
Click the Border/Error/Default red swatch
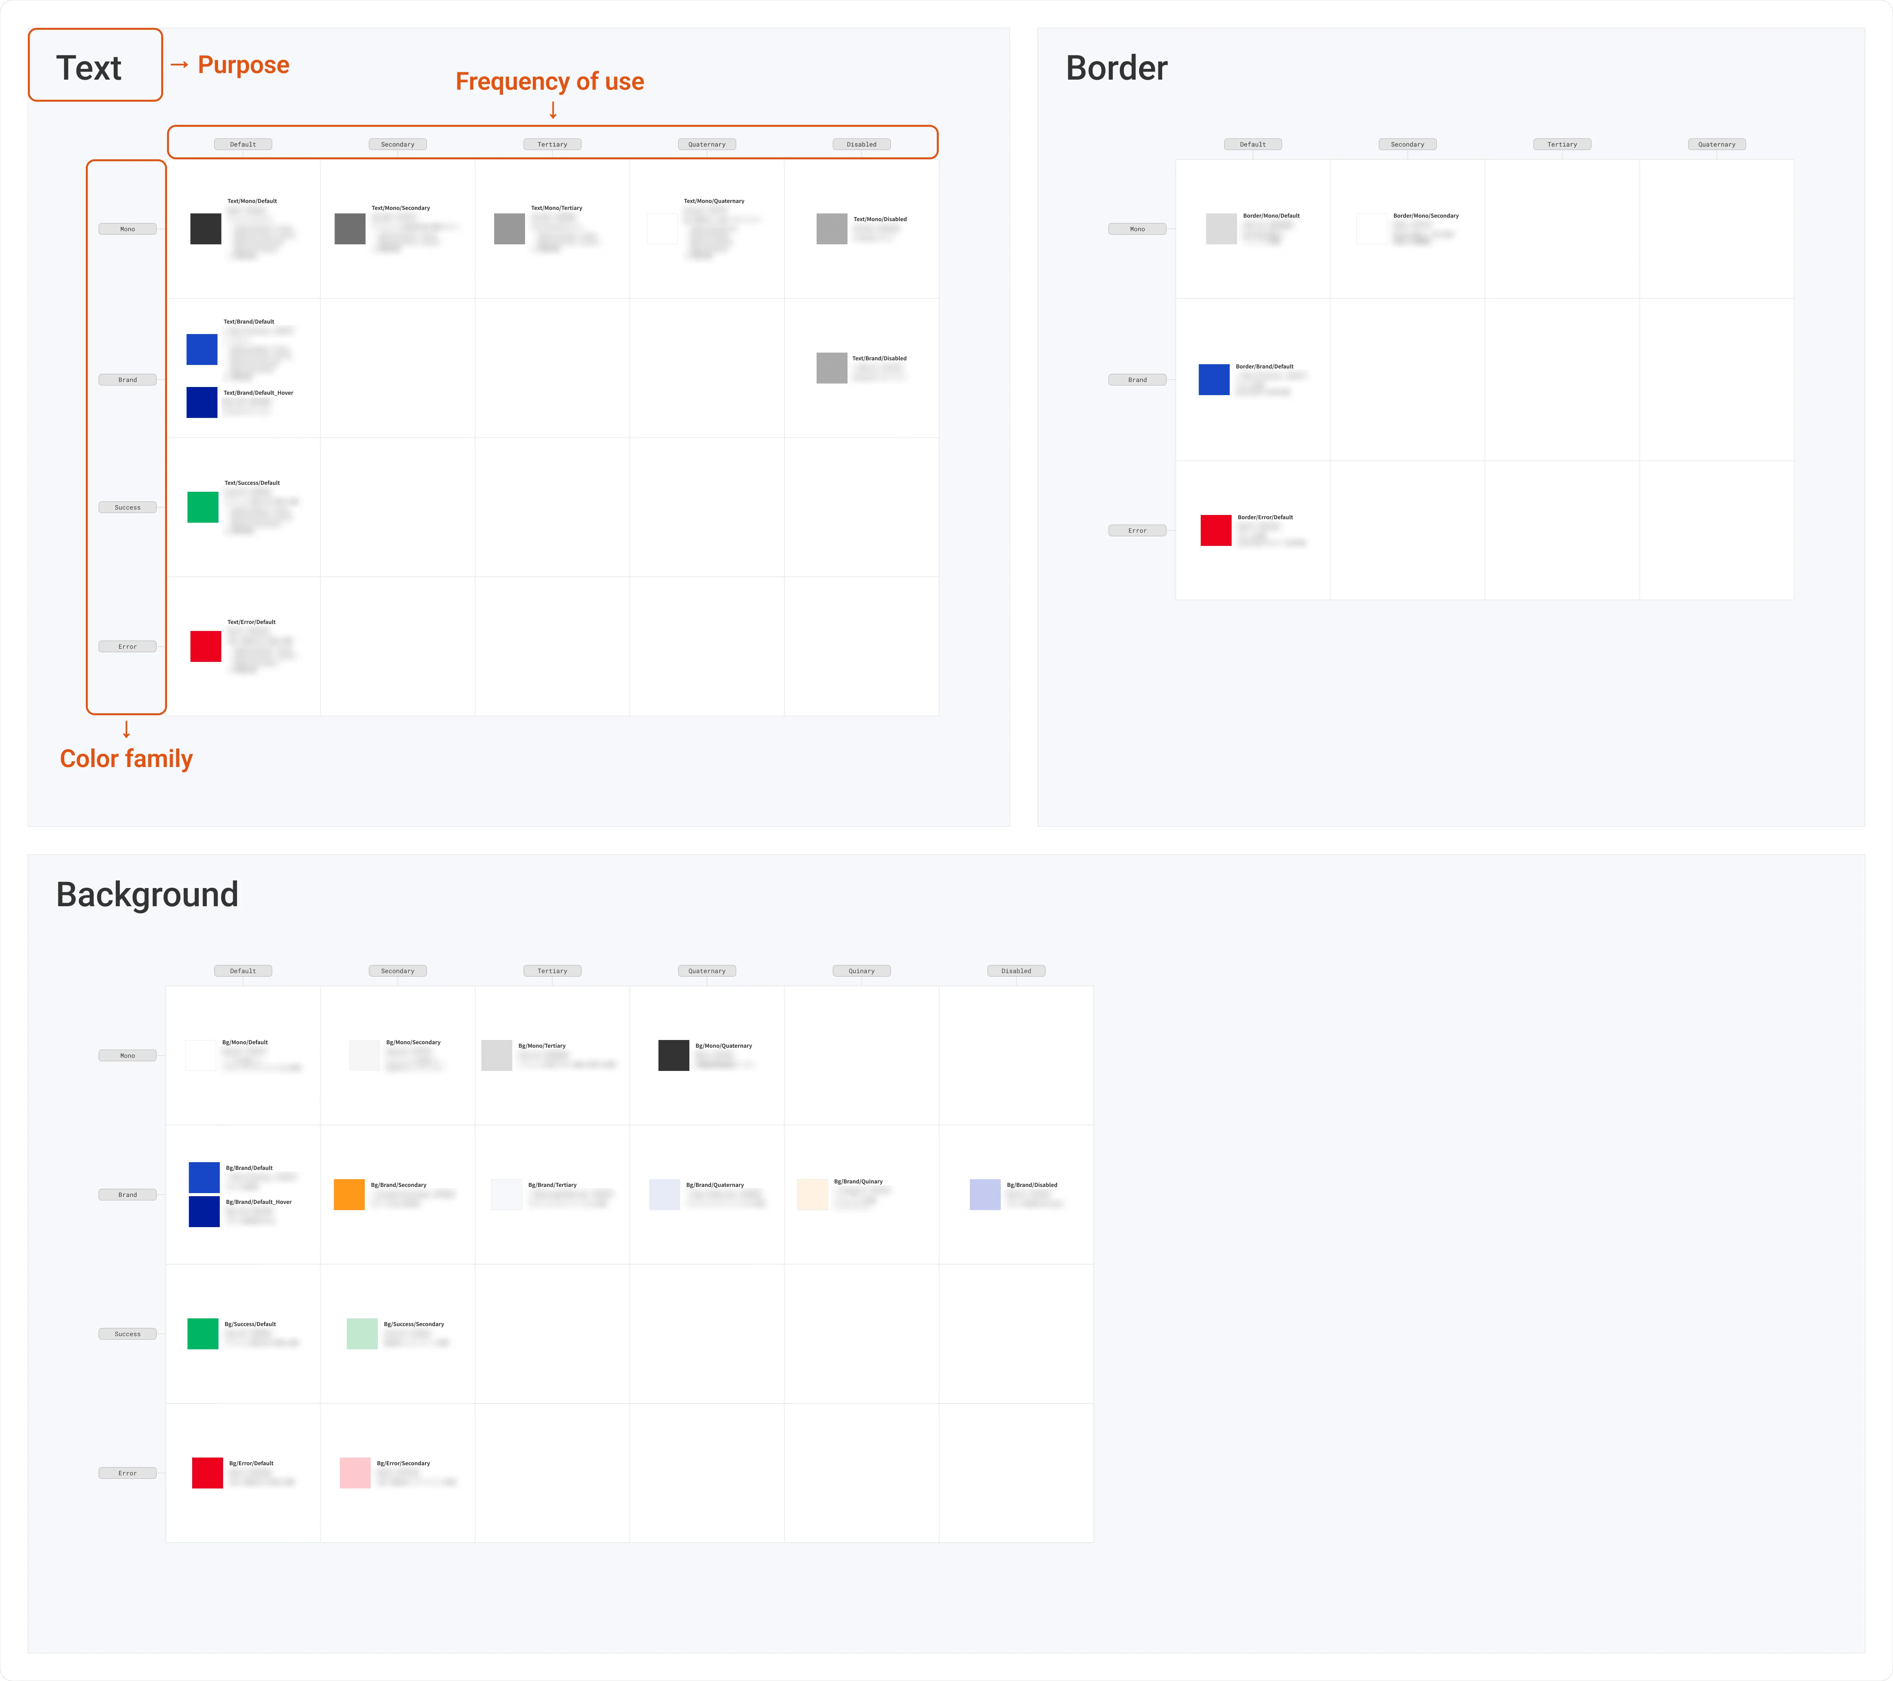[1216, 530]
